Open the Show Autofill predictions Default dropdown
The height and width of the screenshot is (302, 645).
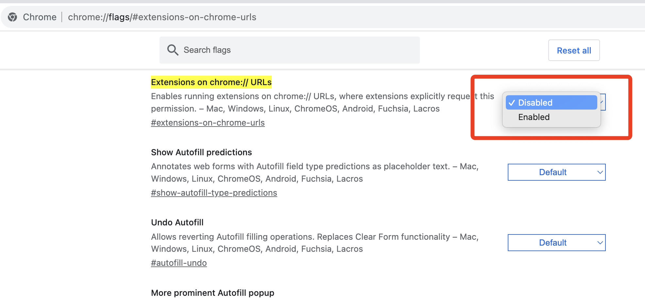point(556,172)
